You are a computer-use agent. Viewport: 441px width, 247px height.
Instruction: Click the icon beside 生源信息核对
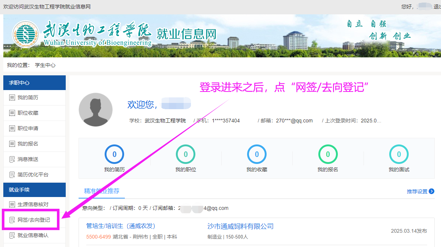(12, 204)
